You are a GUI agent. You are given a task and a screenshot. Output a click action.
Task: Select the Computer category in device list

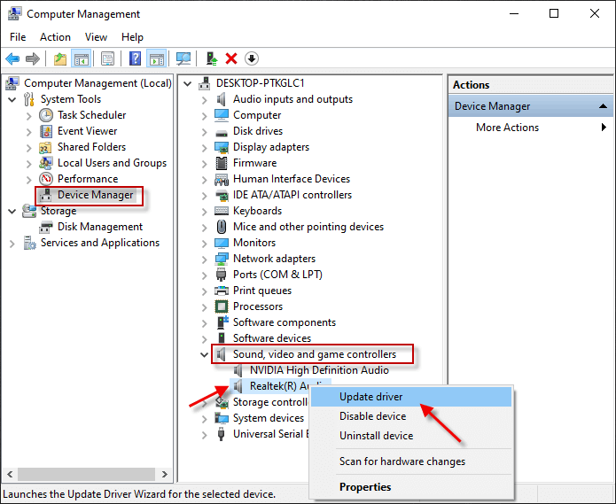tap(257, 115)
